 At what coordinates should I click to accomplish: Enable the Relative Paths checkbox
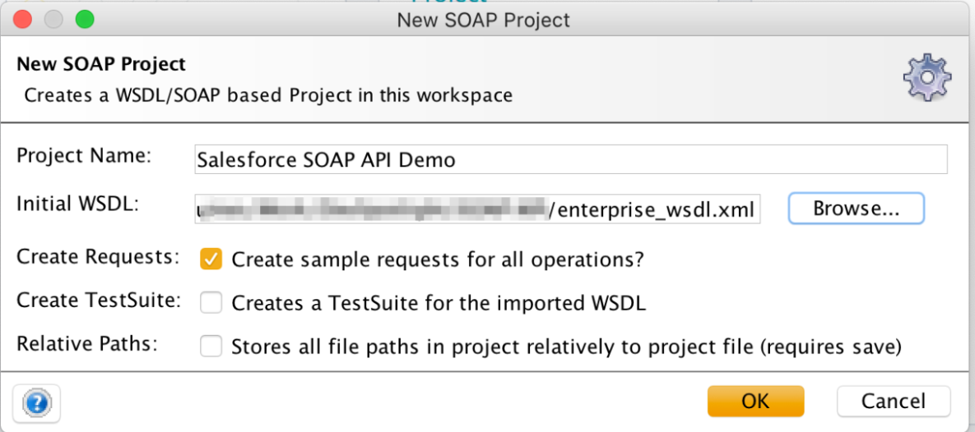tap(211, 347)
